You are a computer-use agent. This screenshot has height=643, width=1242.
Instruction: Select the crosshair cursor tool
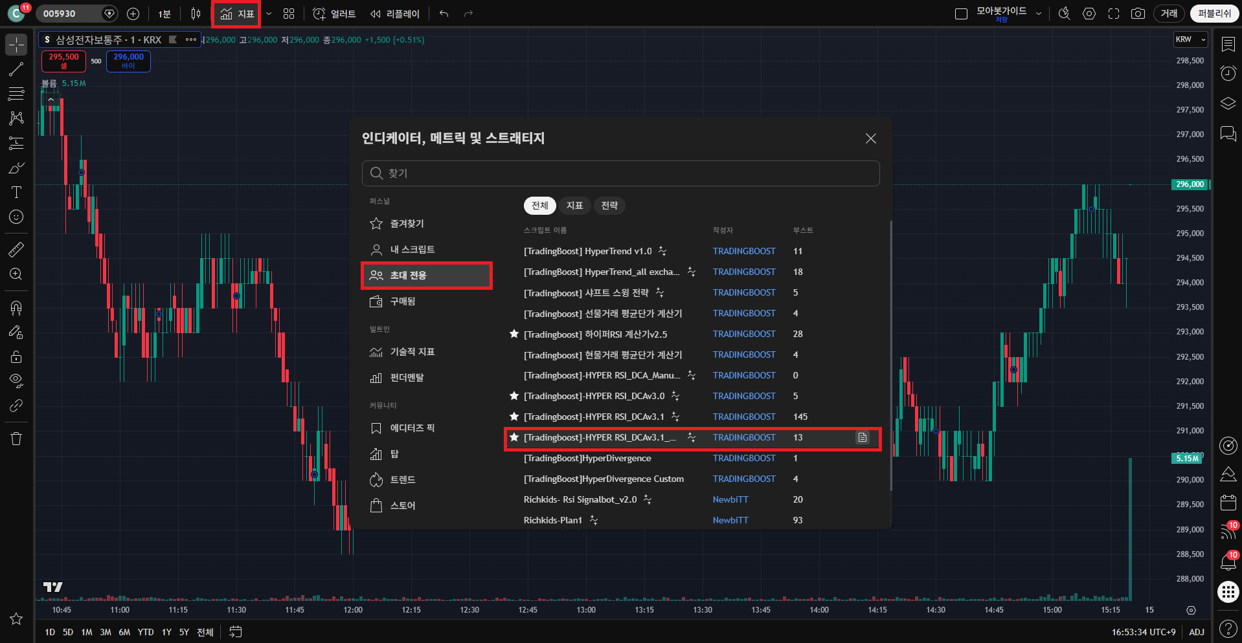pyautogui.click(x=16, y=45)
